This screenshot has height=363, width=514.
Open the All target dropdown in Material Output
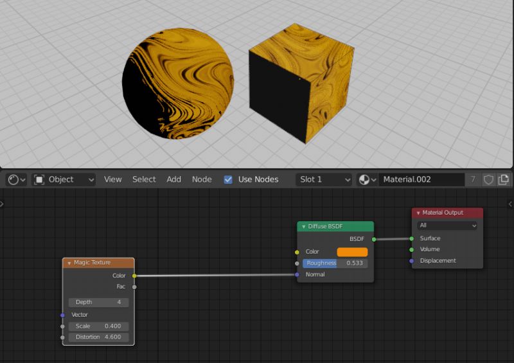click(447, 226)
